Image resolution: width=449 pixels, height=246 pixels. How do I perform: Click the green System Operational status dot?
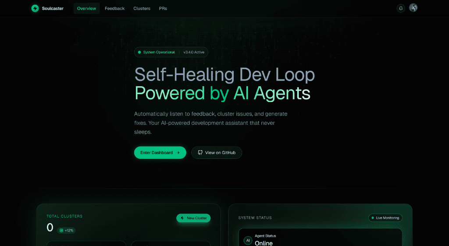tap(139, 52)
